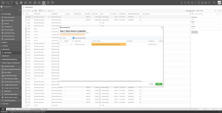This screenshot has height=113, width=222.
Task: Click Apply filter button
Action: [194, 32]
